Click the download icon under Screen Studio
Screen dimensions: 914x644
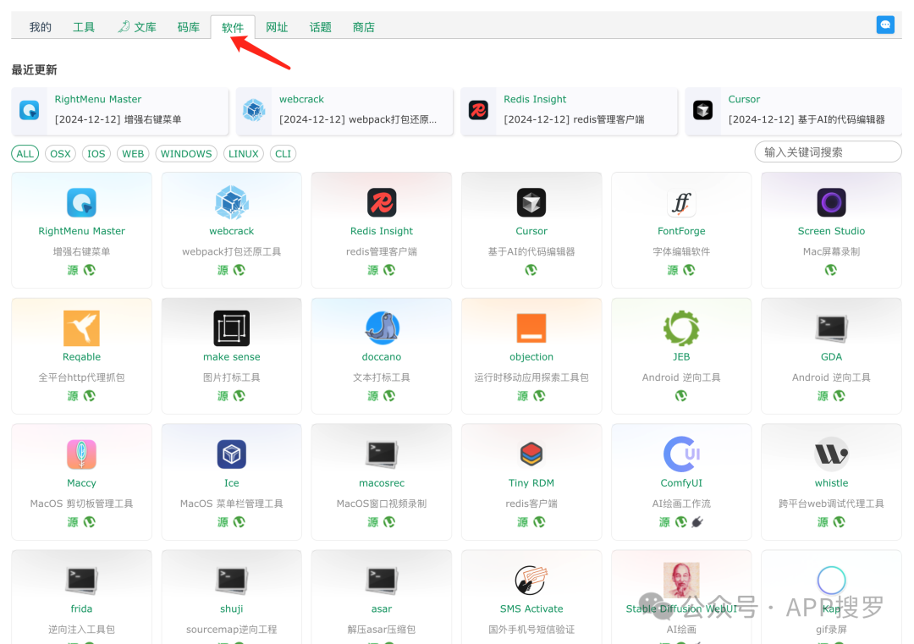point(831,270)
